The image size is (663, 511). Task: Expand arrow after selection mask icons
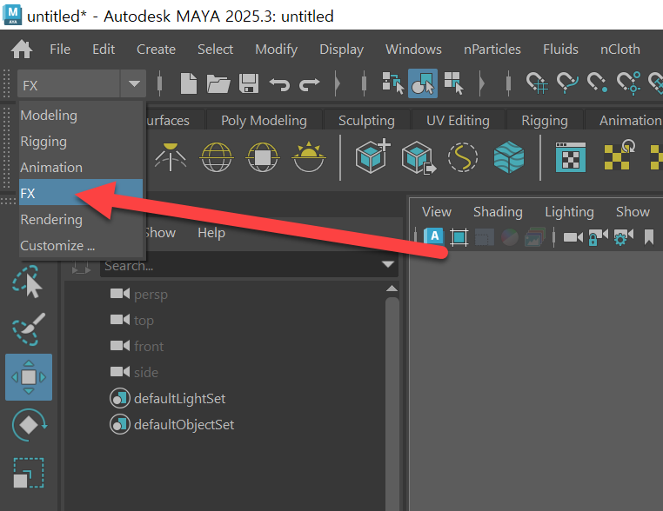[482, 83]
